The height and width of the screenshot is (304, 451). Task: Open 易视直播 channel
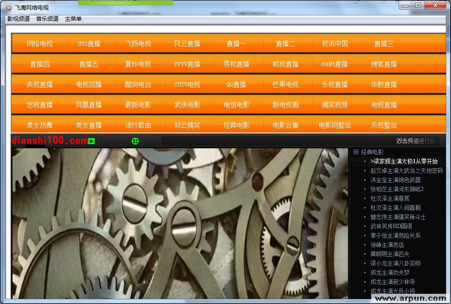[x=237, y=64]
